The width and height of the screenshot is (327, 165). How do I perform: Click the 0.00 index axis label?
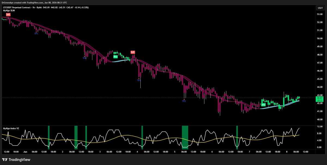click(319, 147)
